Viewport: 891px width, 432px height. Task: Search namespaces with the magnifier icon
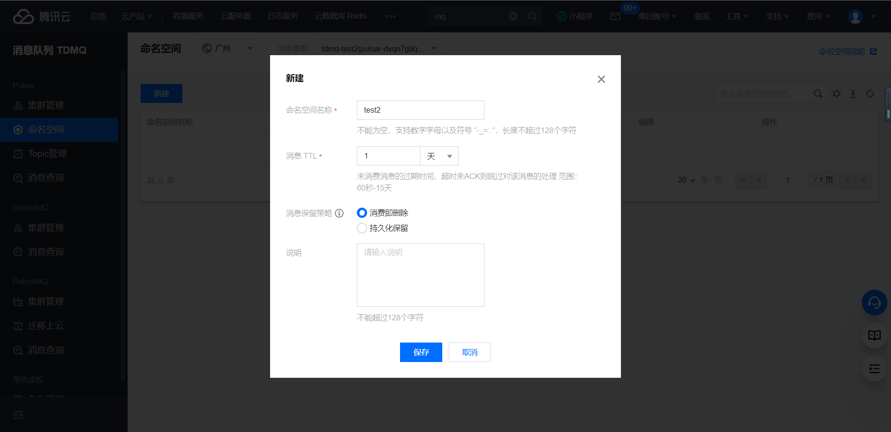click(x=818, y=93)
